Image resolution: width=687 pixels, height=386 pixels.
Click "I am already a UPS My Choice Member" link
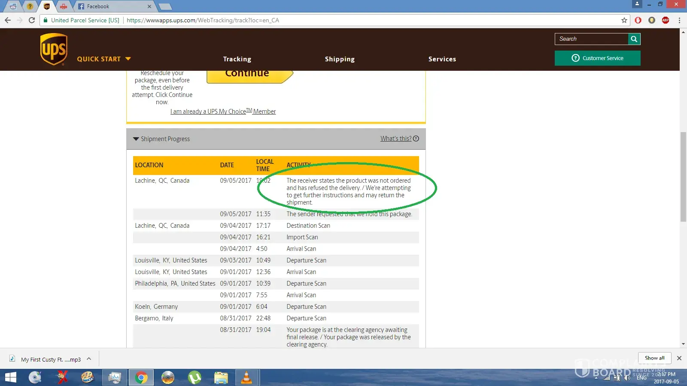[x=223, y=112]
